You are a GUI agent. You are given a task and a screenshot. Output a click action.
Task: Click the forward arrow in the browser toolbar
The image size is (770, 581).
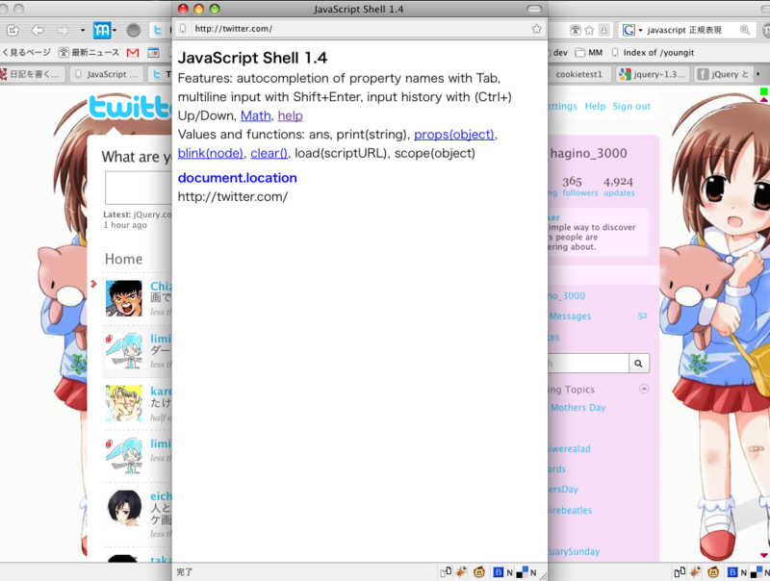pyautogui.click(x=63, y=31)
